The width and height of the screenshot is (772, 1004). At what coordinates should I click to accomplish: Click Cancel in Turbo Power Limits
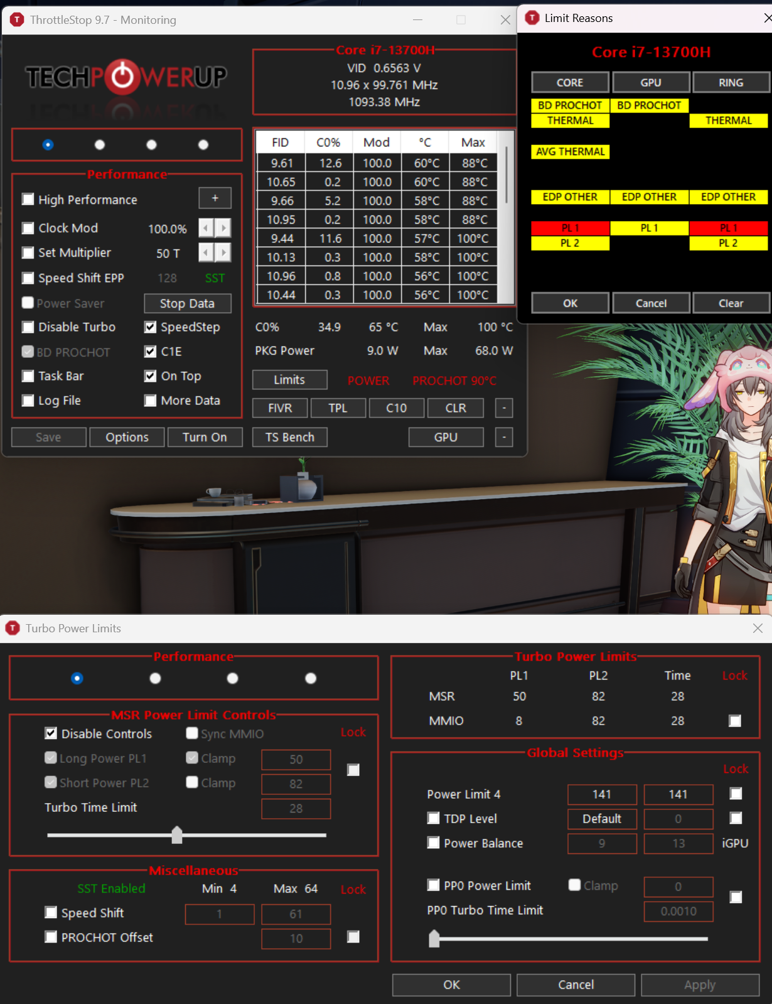tap(576, 985)
